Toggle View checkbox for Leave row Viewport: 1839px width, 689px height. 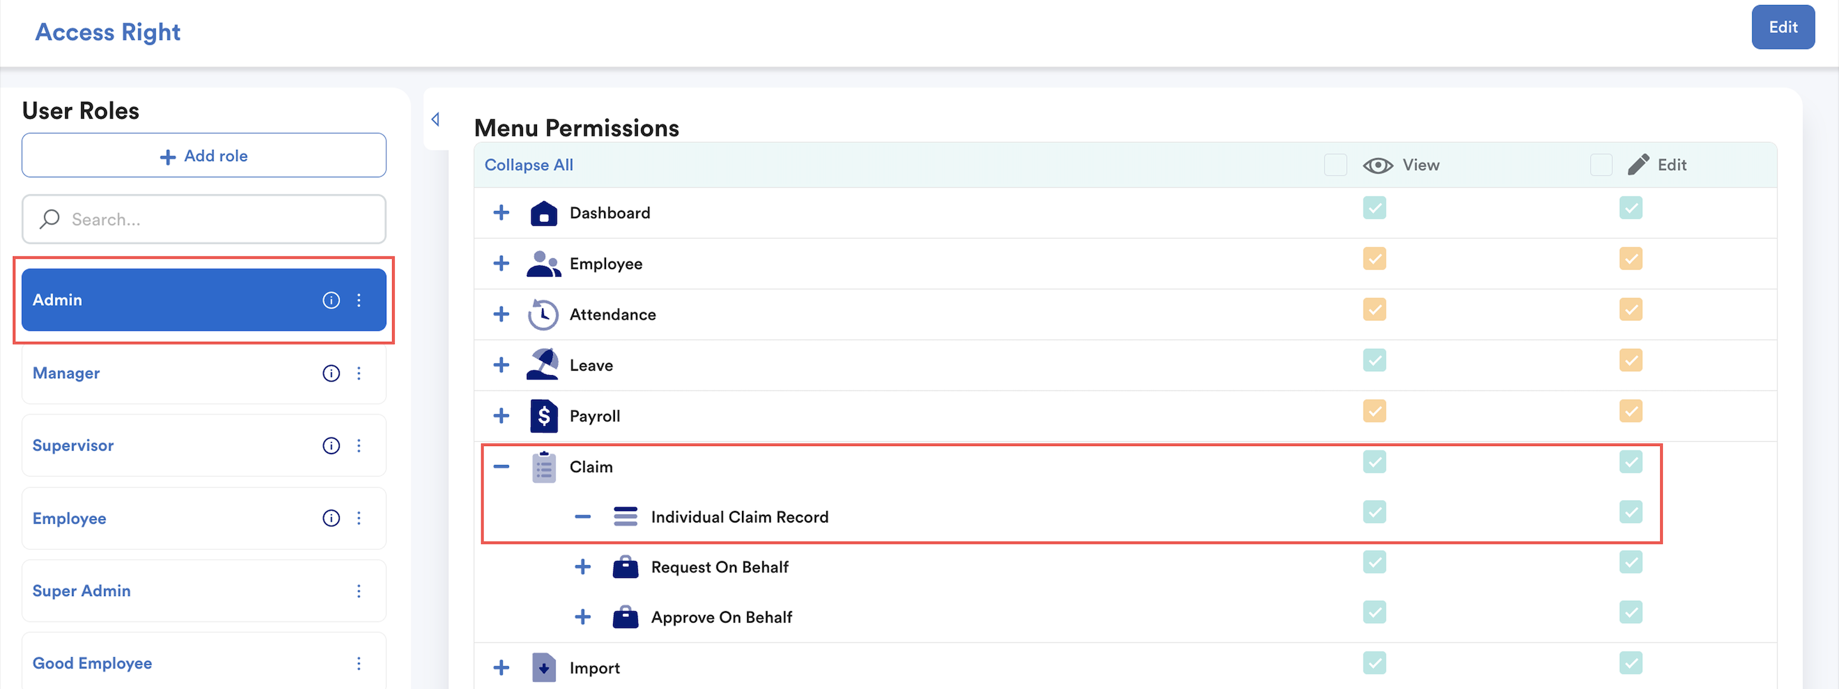click(x=1374, y=360)
